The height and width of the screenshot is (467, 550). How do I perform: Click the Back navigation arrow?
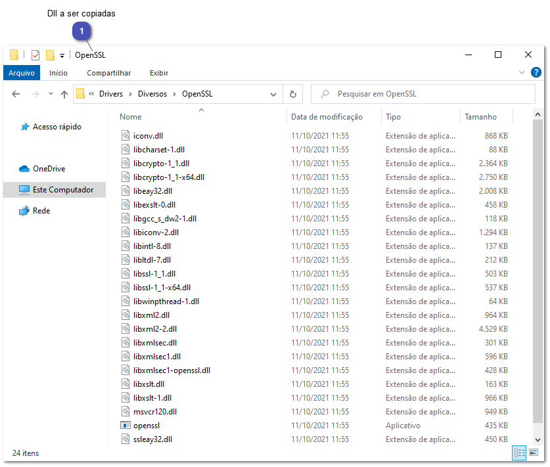coord(16,94)
